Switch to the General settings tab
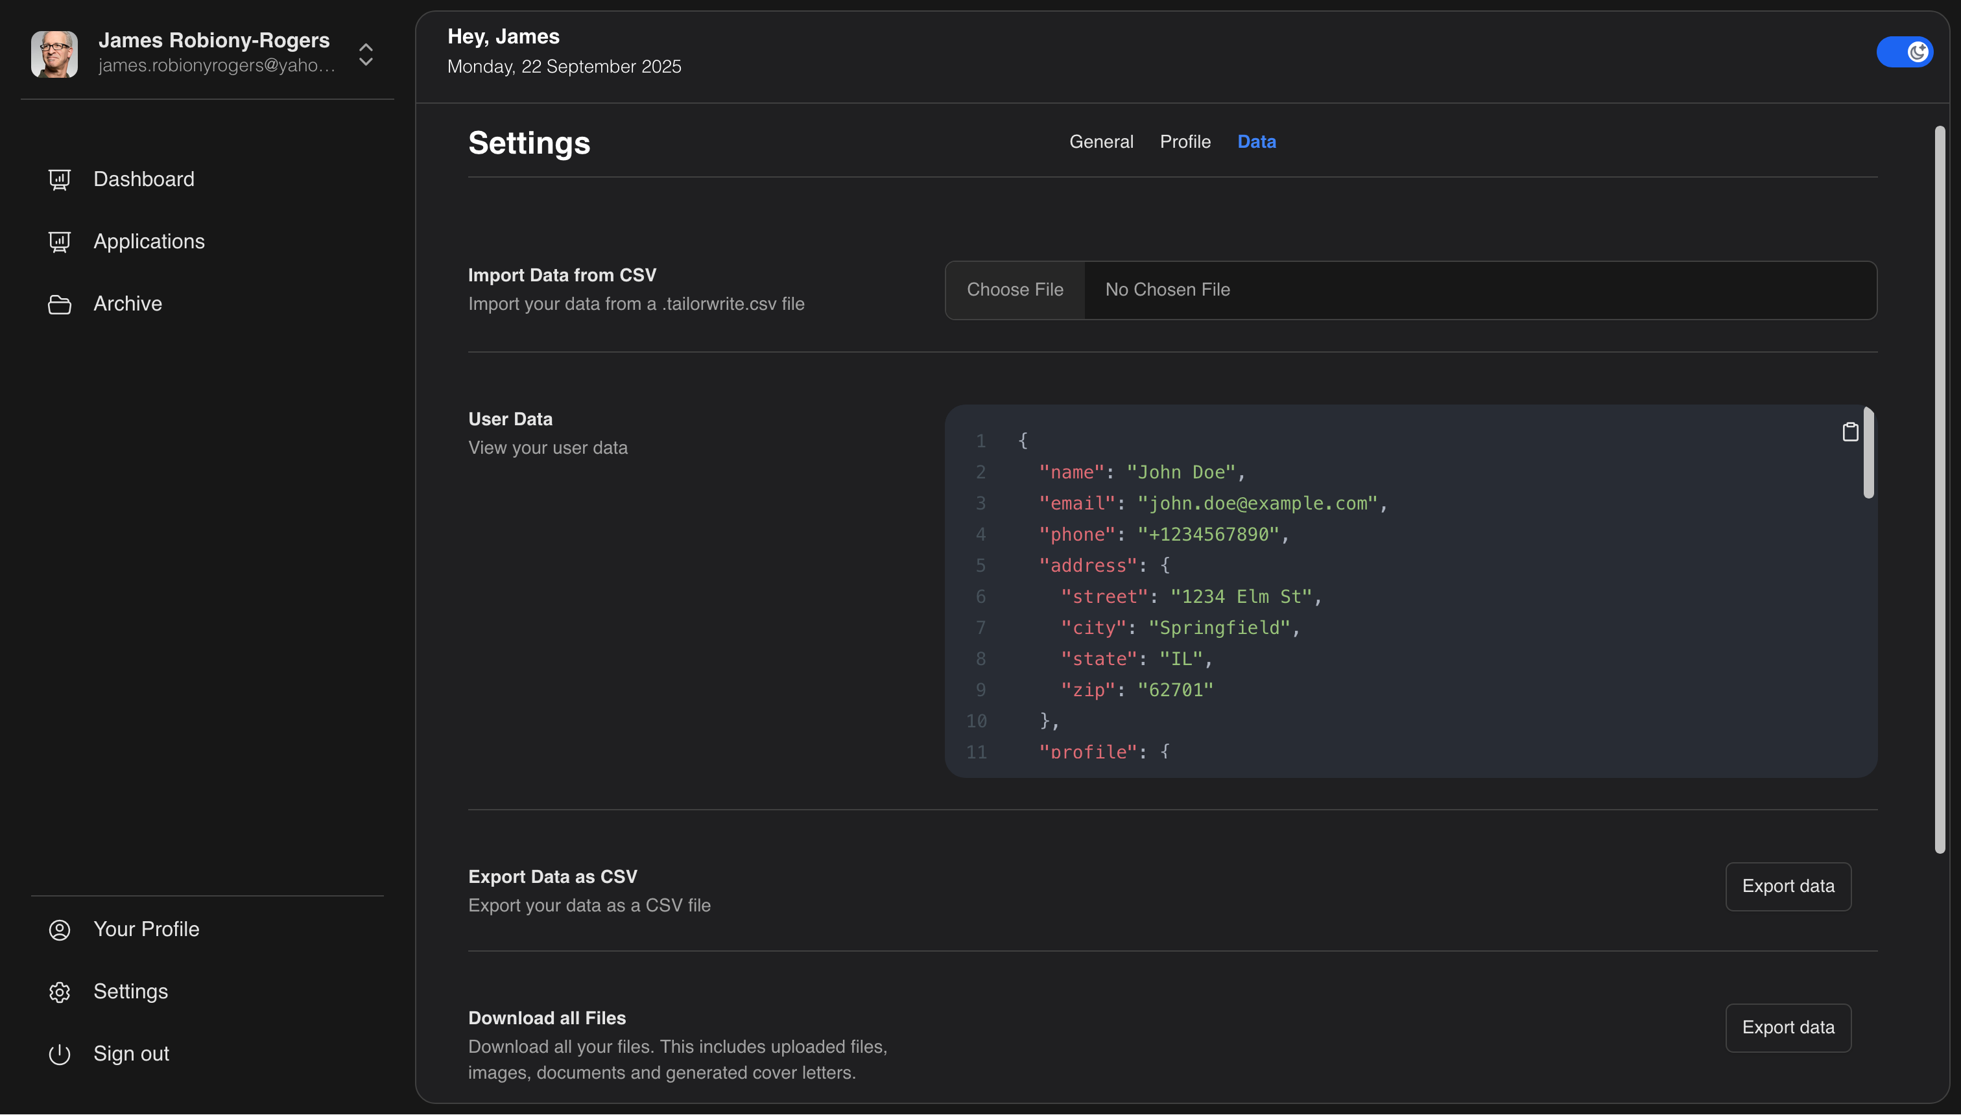 pyautogui.click(x=1100, y=142)
